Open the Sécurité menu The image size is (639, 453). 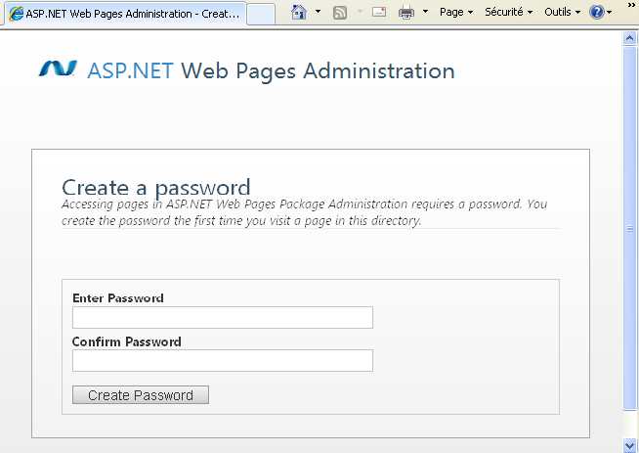[x=509, y=13]
